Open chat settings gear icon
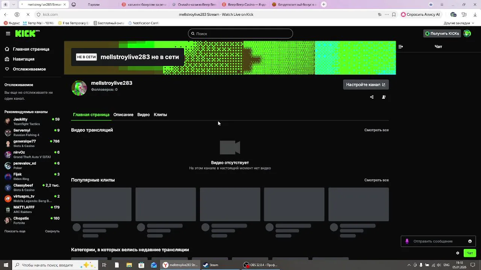 click(x=458, y=253)
